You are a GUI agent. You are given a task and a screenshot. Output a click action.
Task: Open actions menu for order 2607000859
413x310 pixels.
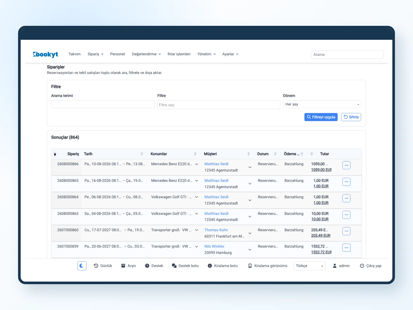coord(346,247)
